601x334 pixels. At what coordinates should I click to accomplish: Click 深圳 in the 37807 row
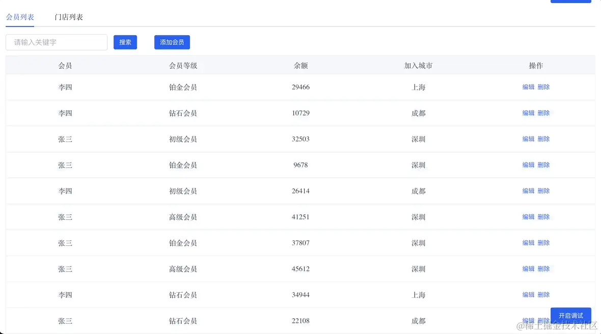pyautogui.click(x=418, y=243)
